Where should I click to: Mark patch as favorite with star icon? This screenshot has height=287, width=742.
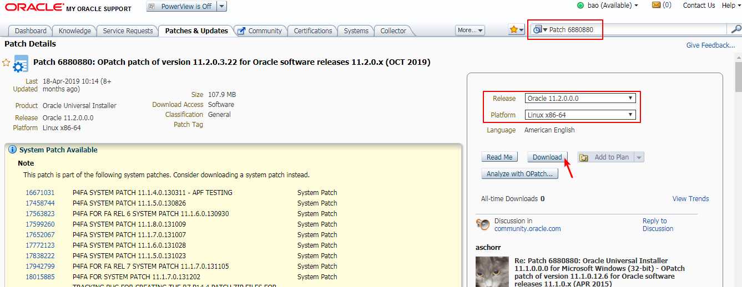coord(6,63)
